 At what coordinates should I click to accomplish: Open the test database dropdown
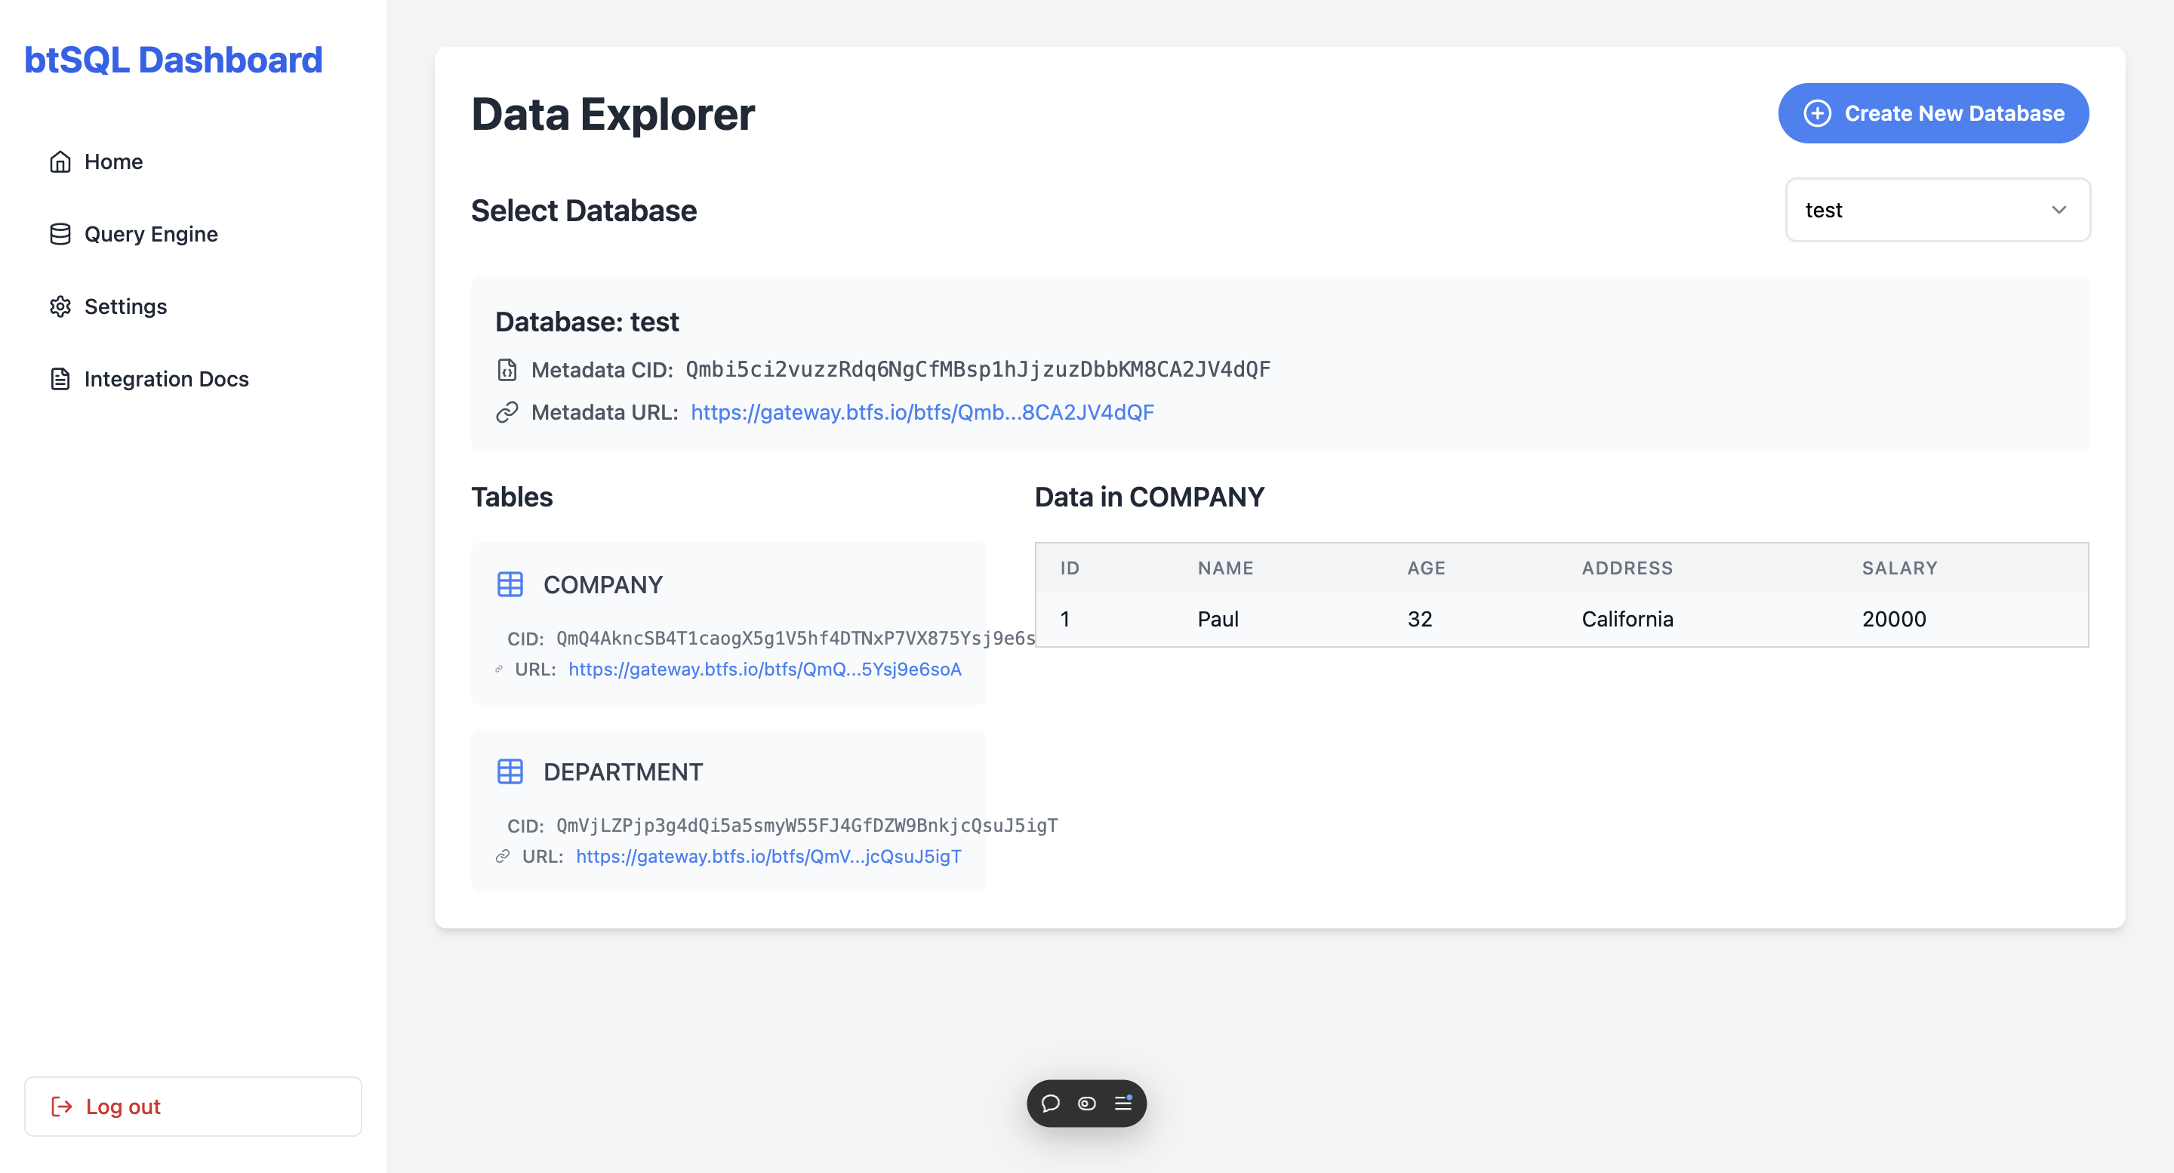[x=1937, y=210]
